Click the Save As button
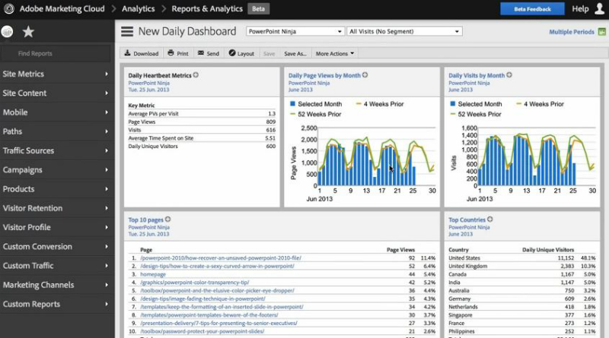This screenshot has width=609, height=338. point(295,54)
